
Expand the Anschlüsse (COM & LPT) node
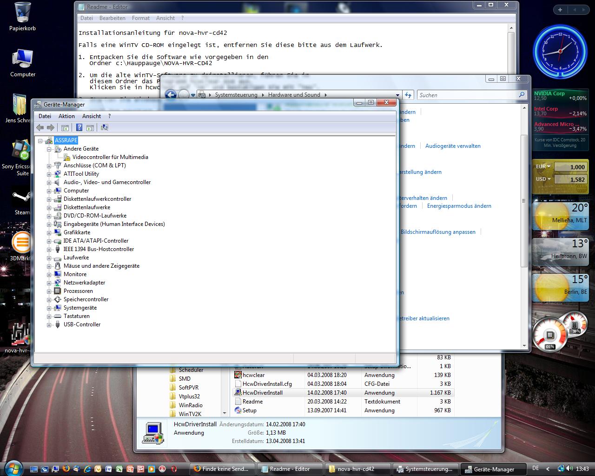click(49, 165)
